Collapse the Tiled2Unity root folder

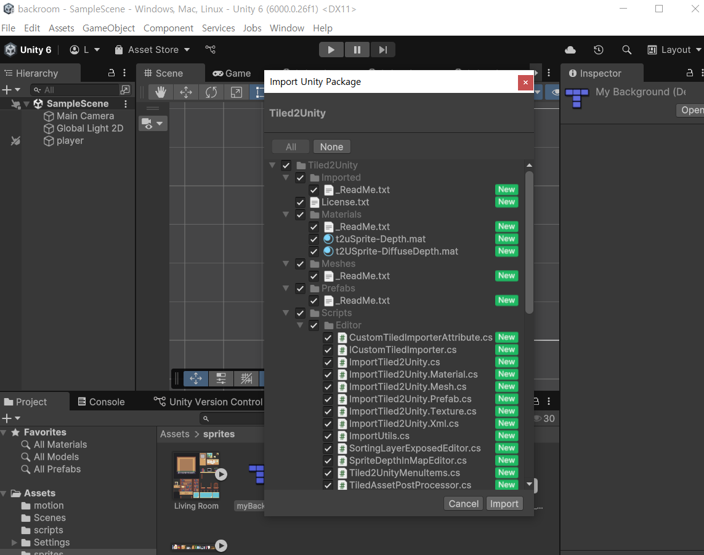click(272, 165)
